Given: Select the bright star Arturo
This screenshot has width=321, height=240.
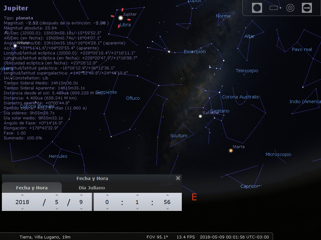Looking at the screenshot, I should (x=15, y=46).
